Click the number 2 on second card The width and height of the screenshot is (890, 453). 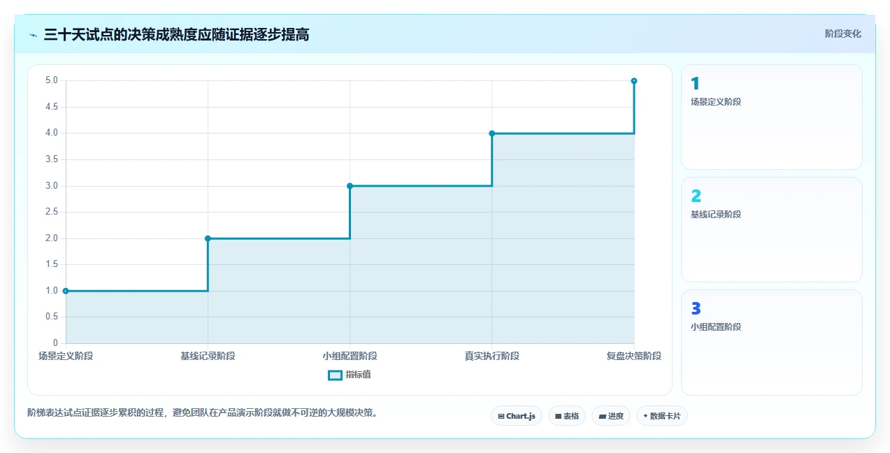696,196
